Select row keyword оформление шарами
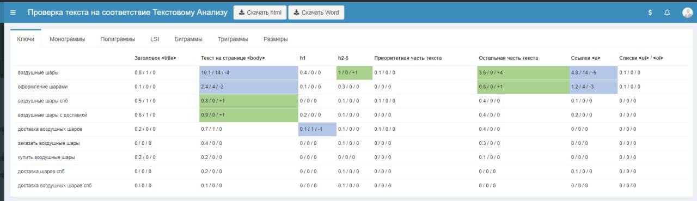Screen dimensions: 697x201 (x=42, y=87)
